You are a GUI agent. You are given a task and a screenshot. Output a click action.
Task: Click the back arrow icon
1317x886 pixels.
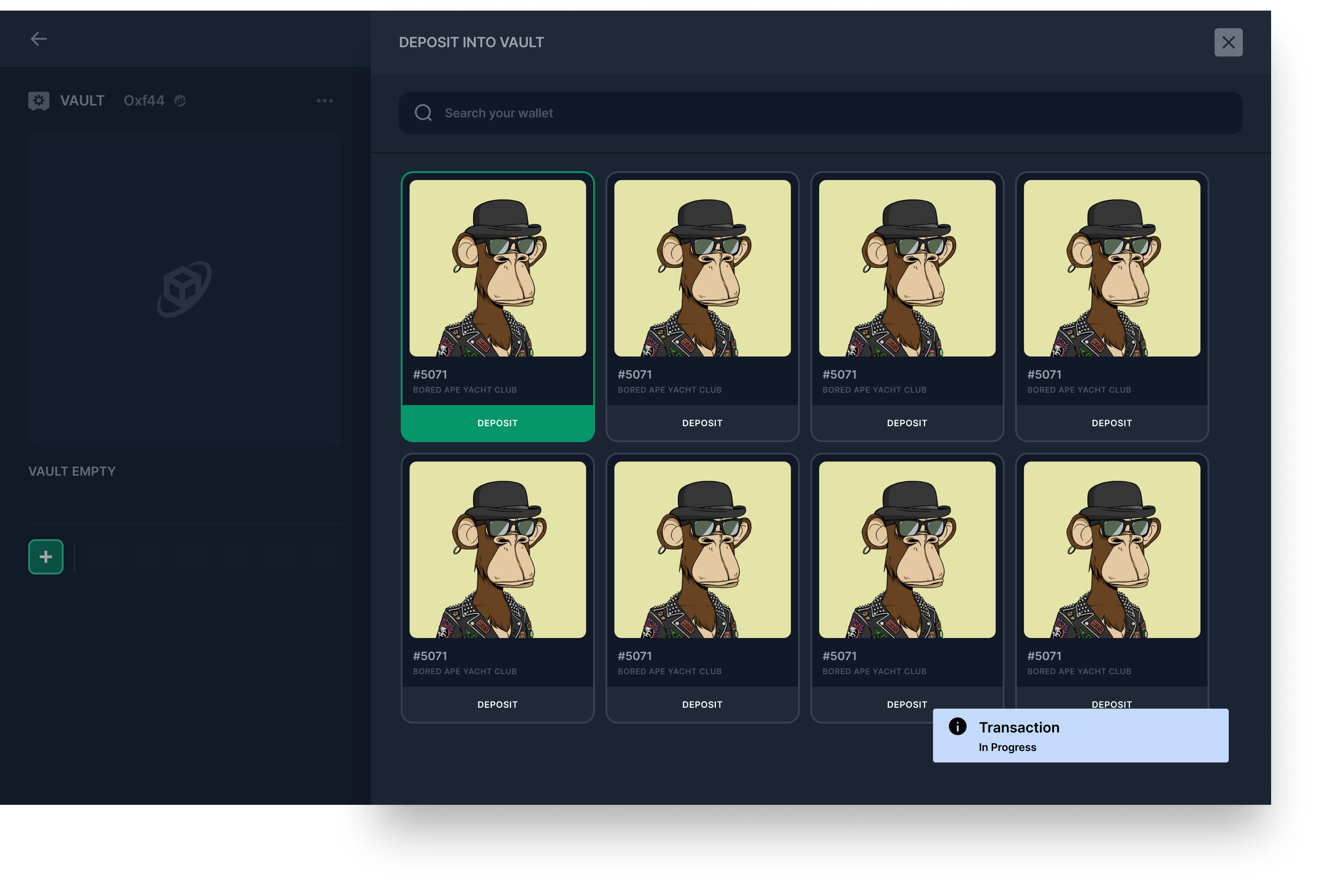point(38,39)
